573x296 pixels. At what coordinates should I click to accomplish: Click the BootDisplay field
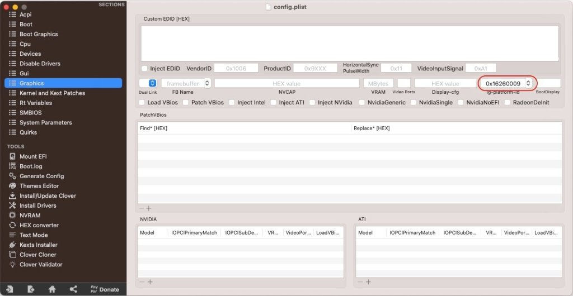pyautogui.click(x=548, y=83)
